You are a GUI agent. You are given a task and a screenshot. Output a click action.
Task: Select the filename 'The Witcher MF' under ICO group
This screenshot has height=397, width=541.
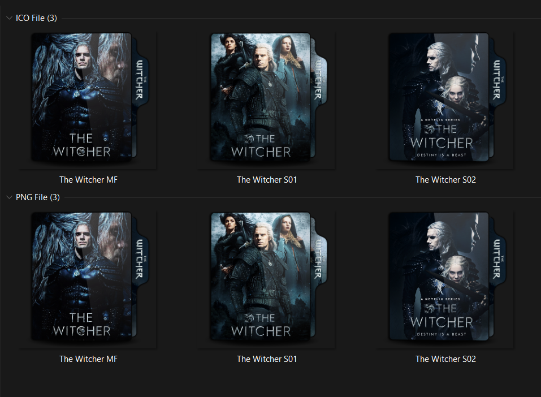tap(88, 179)
